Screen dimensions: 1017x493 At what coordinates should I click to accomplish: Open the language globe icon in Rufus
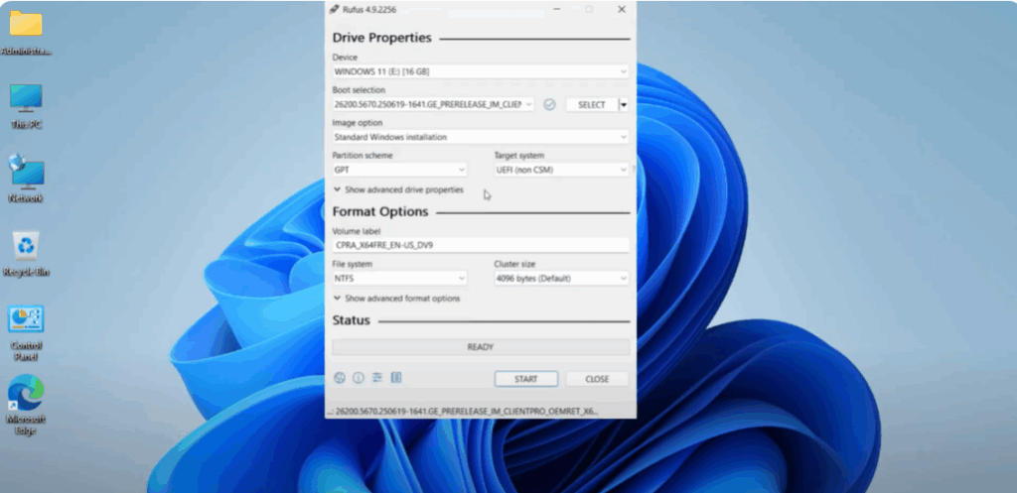point(340,378)
